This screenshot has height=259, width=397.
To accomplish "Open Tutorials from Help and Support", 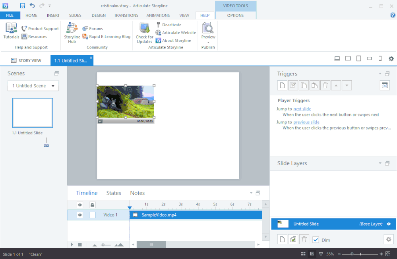I will (x=11, y=31).
